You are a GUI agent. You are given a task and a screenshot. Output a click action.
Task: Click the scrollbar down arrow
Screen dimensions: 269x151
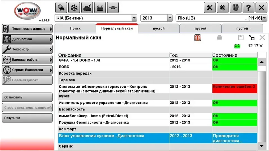tap(262, 146)
